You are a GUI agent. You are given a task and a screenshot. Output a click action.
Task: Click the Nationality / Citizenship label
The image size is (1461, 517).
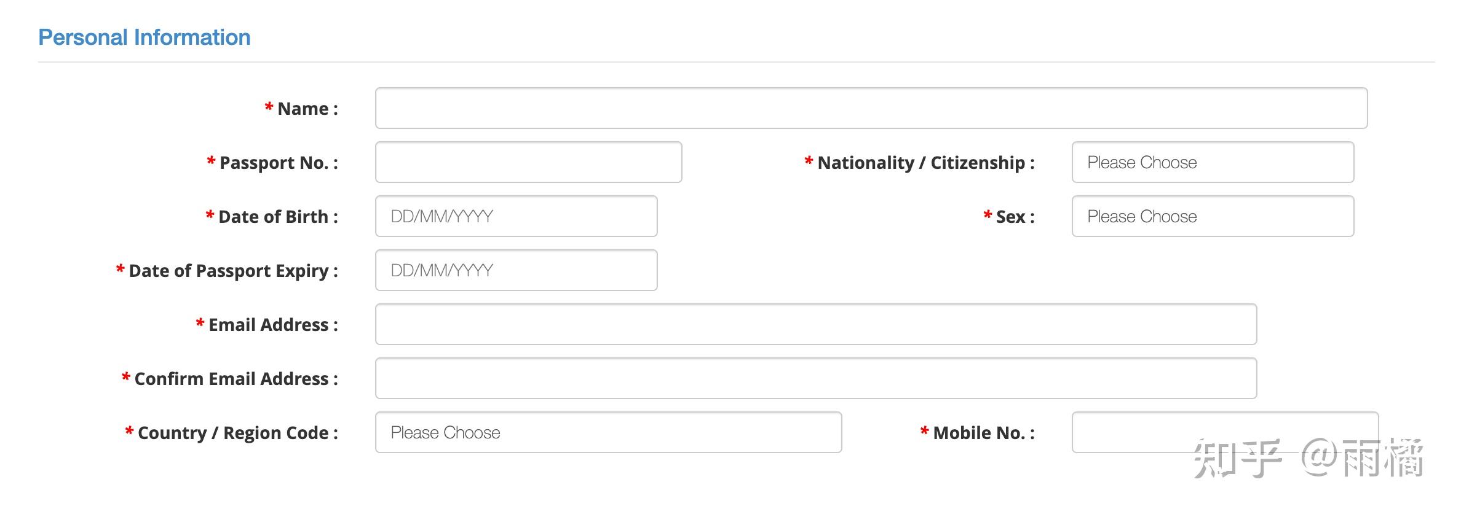[926, 163]
